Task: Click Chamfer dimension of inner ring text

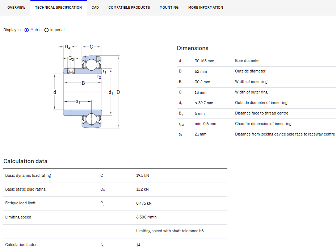Action: tap(263, 124)
